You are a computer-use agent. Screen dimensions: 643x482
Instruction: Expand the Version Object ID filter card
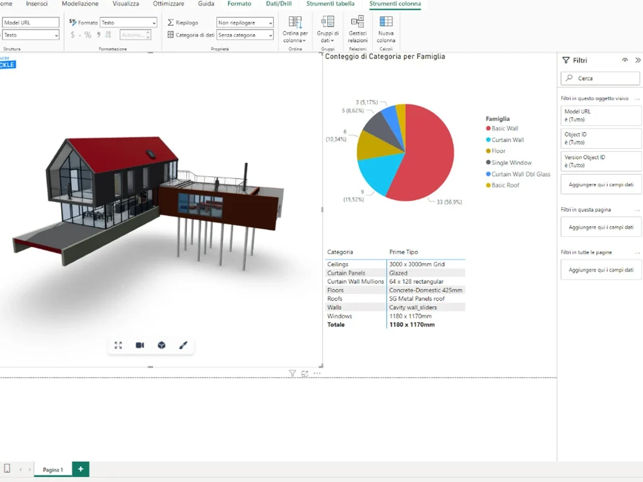[x=601, y=161]
